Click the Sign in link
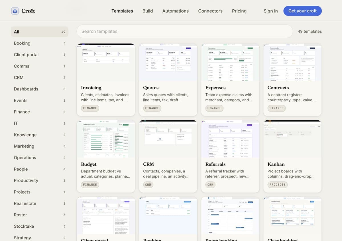 [270, 11]
